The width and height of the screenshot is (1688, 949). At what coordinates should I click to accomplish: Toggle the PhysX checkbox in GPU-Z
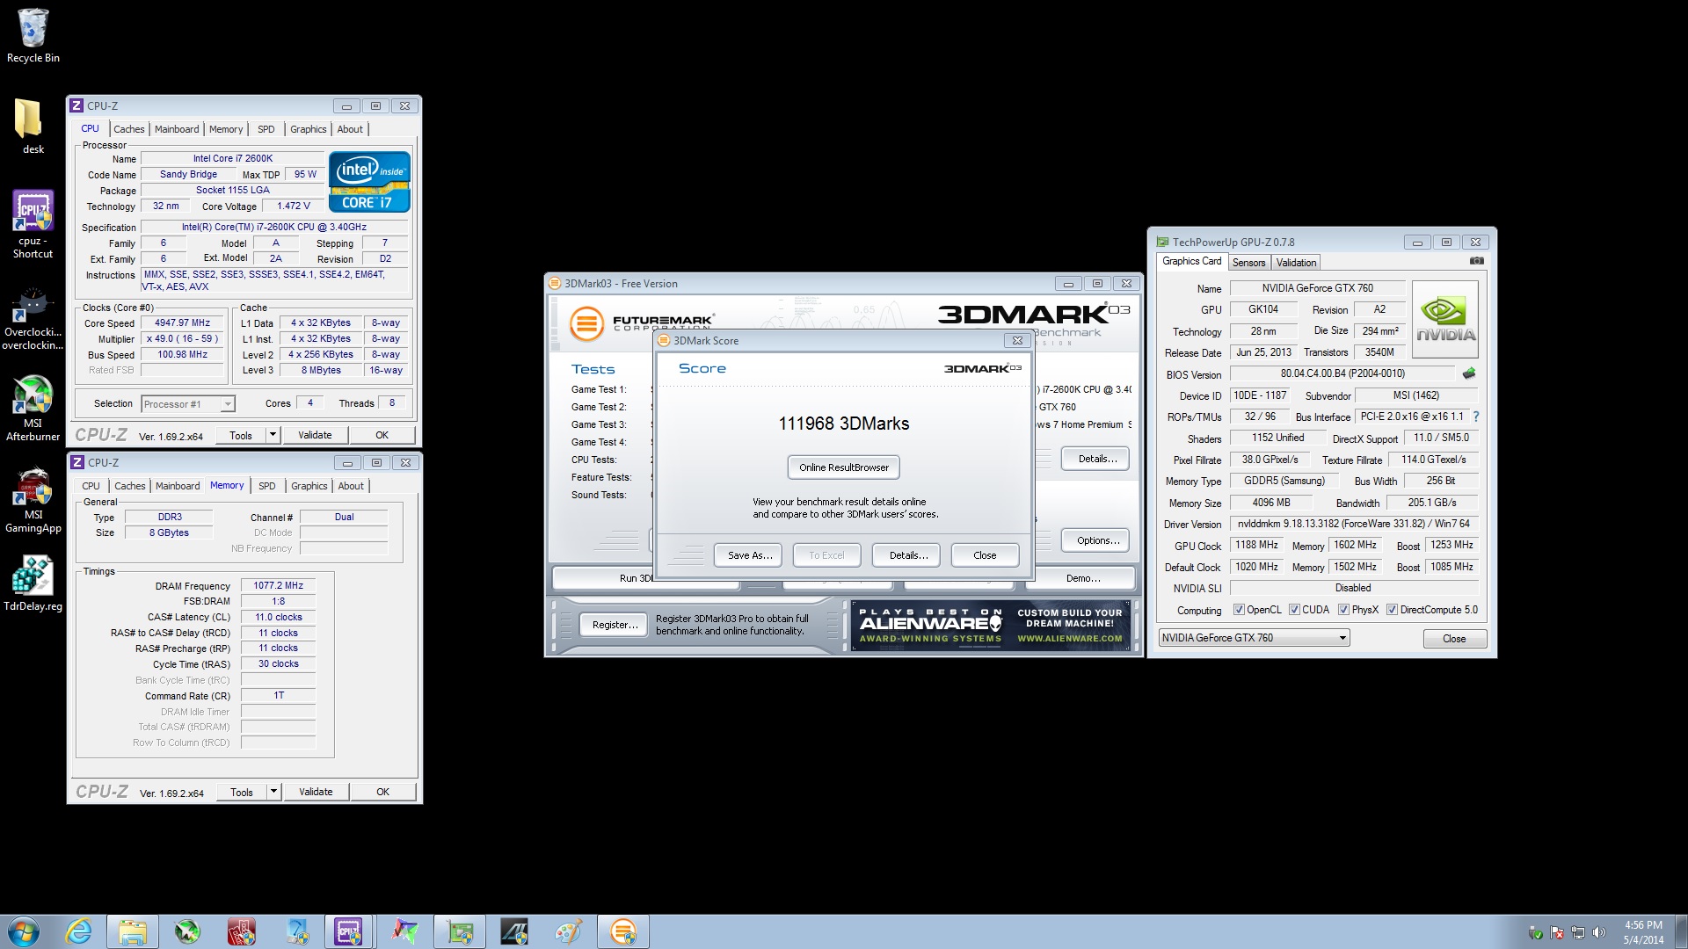tap(1343, 609)
